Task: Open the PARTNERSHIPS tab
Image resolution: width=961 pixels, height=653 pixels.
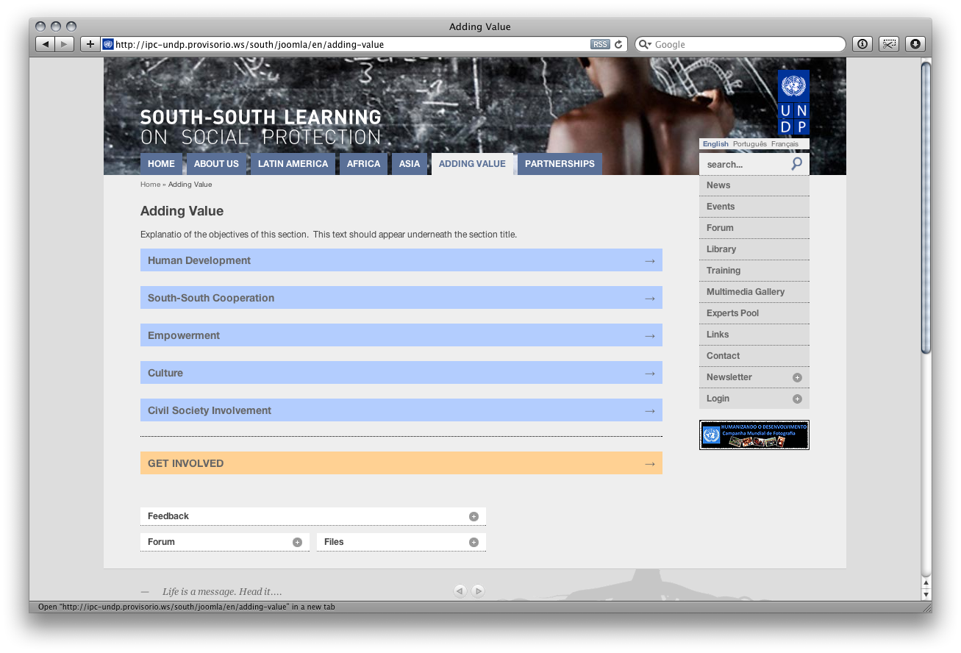Action: click(x=560, y=164)
